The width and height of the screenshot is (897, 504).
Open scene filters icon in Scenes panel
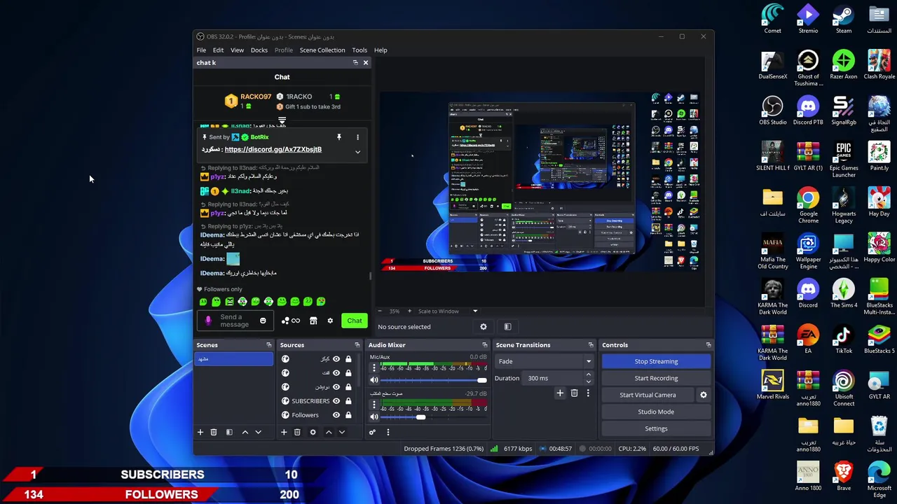click(x=229, y=432)
